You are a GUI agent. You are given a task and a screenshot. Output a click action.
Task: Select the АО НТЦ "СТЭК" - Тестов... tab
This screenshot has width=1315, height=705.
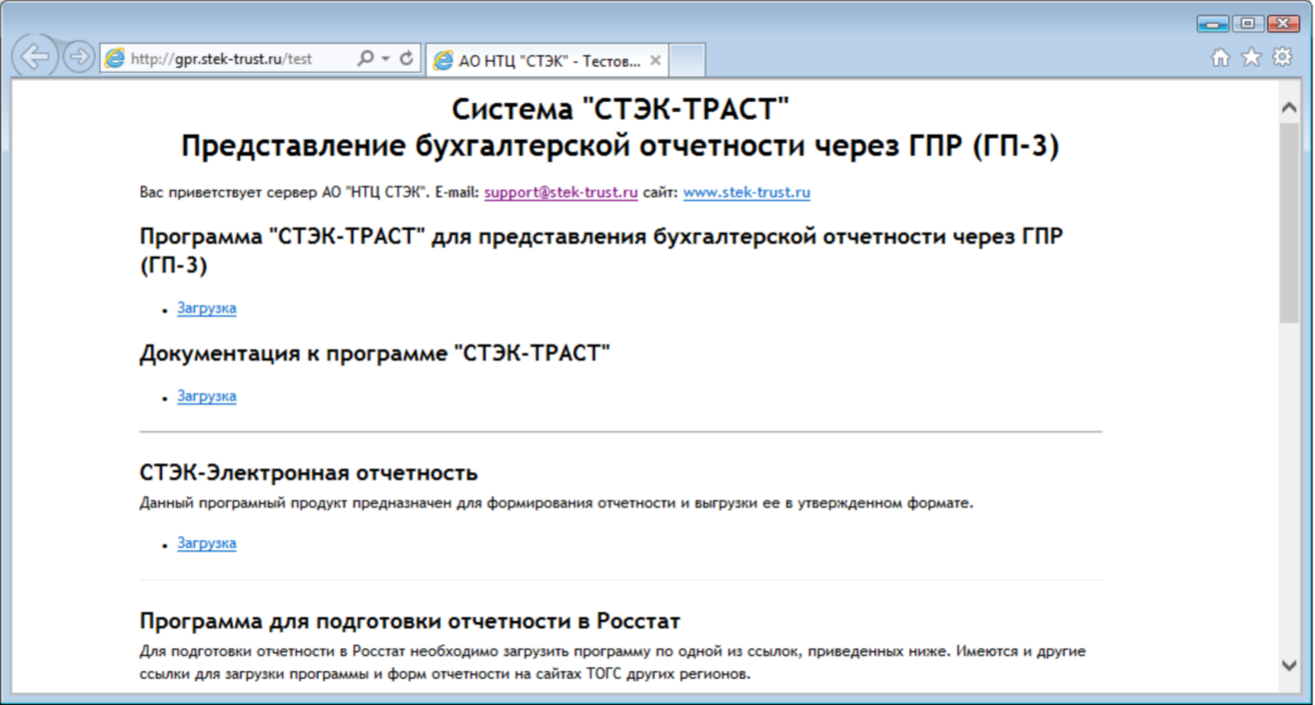coord(547,60)
